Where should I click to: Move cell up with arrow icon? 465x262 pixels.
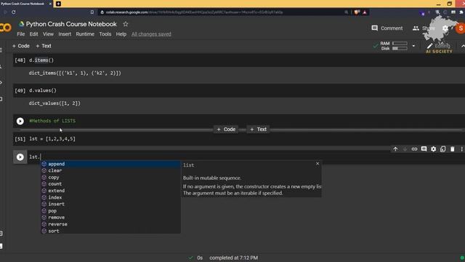point(395,149)
